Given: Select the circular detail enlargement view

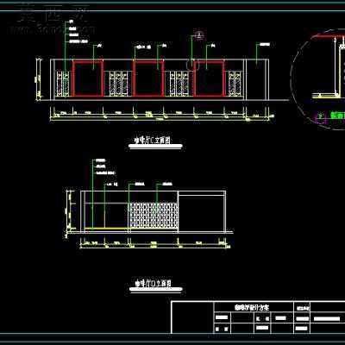Looking at the screenshot, I should pyautogui.click(x=317, y=79).
